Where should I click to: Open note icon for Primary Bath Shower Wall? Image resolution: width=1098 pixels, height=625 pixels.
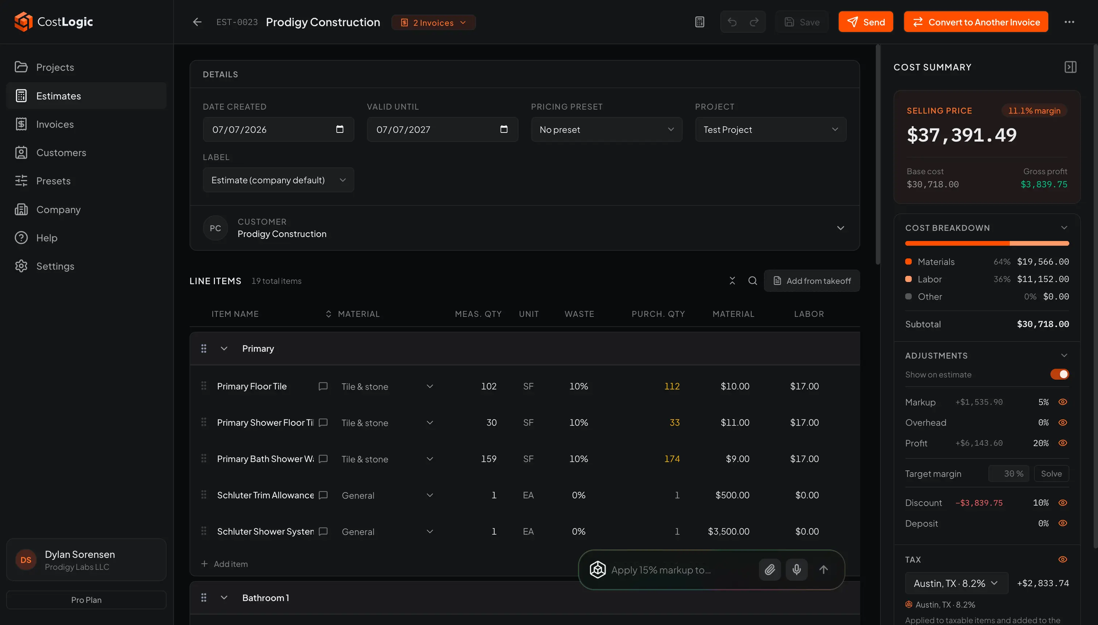[x=323, y=459]
